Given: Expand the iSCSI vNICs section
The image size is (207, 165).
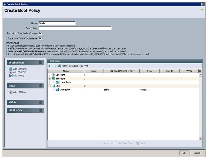Looking at the screenshot, I should (x=40, y=110).
